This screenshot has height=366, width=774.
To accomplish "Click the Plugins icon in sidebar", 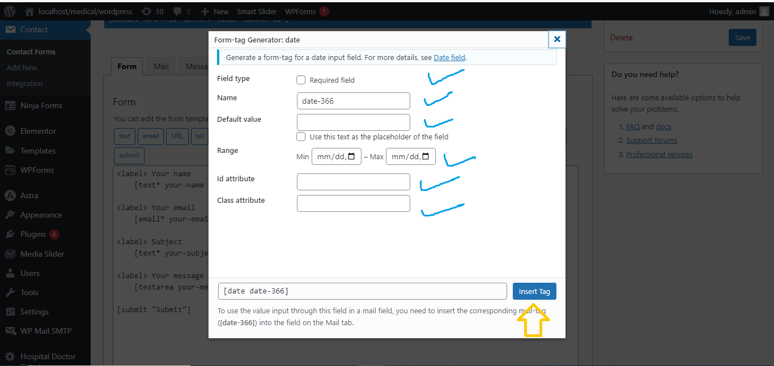I will tap(10, 234).
